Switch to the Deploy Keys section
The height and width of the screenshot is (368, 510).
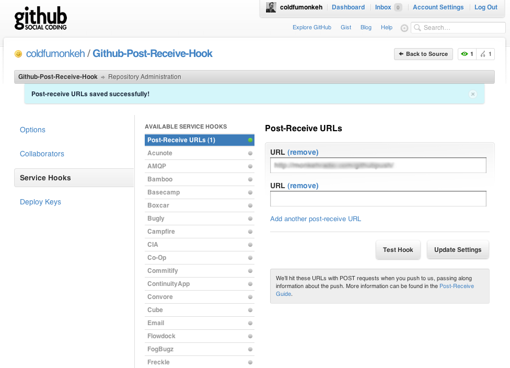[40, 202]
